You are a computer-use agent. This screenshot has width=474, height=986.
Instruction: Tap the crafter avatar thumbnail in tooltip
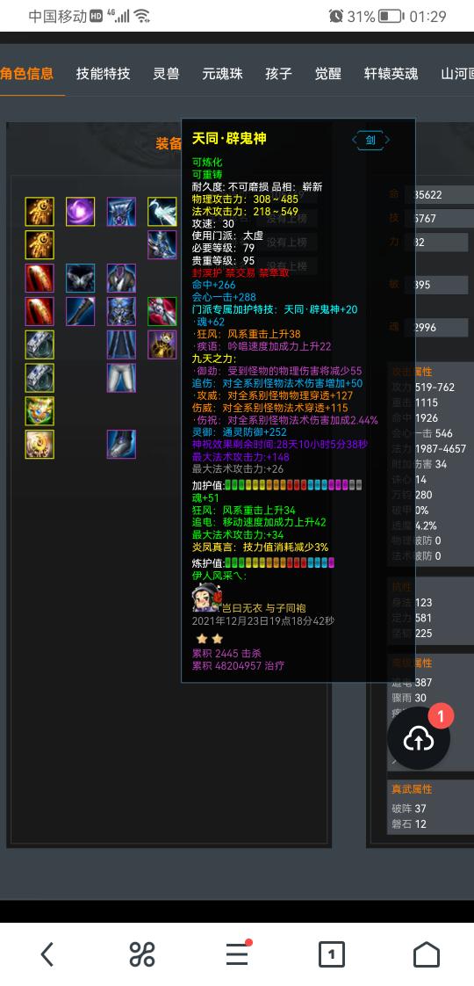coord(205,598)
